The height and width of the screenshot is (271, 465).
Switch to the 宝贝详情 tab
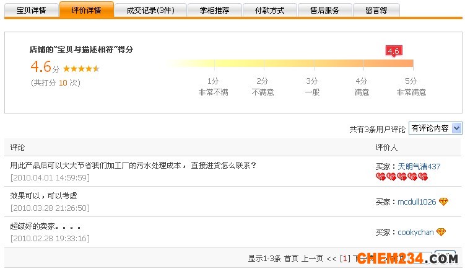(32, 10)
